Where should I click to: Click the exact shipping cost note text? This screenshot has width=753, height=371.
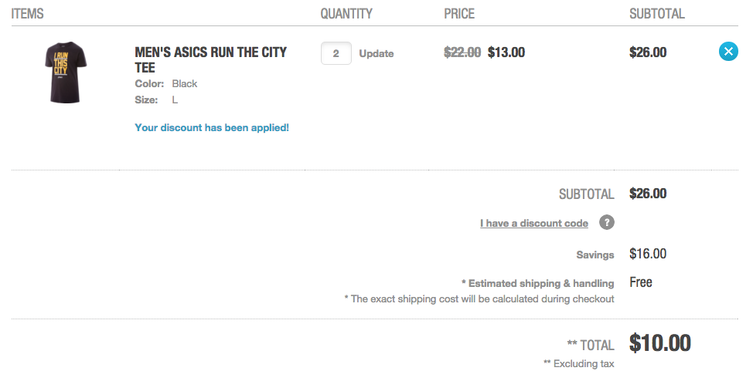[479, 298]
